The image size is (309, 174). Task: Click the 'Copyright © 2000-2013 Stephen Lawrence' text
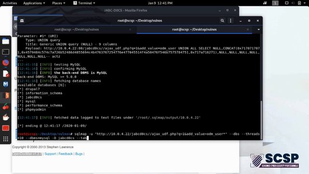point(43,147)
